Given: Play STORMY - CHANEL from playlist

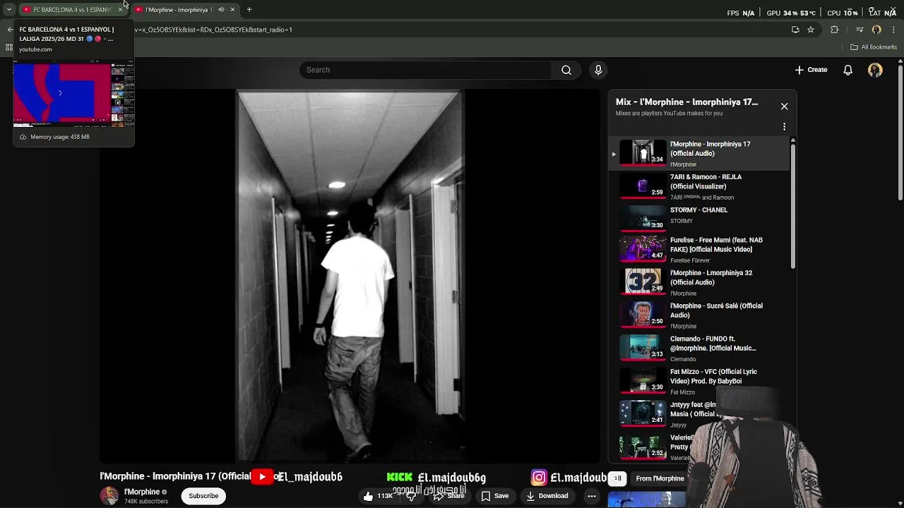Looking at the screenshot, I should 699,217.
